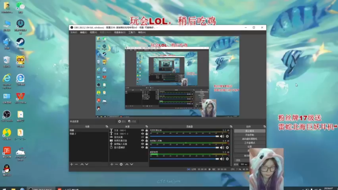This screenshot has width=338, height=190.
Task: Toggle visibility of 文本 (GDI+) source
Action: (142, 130)
